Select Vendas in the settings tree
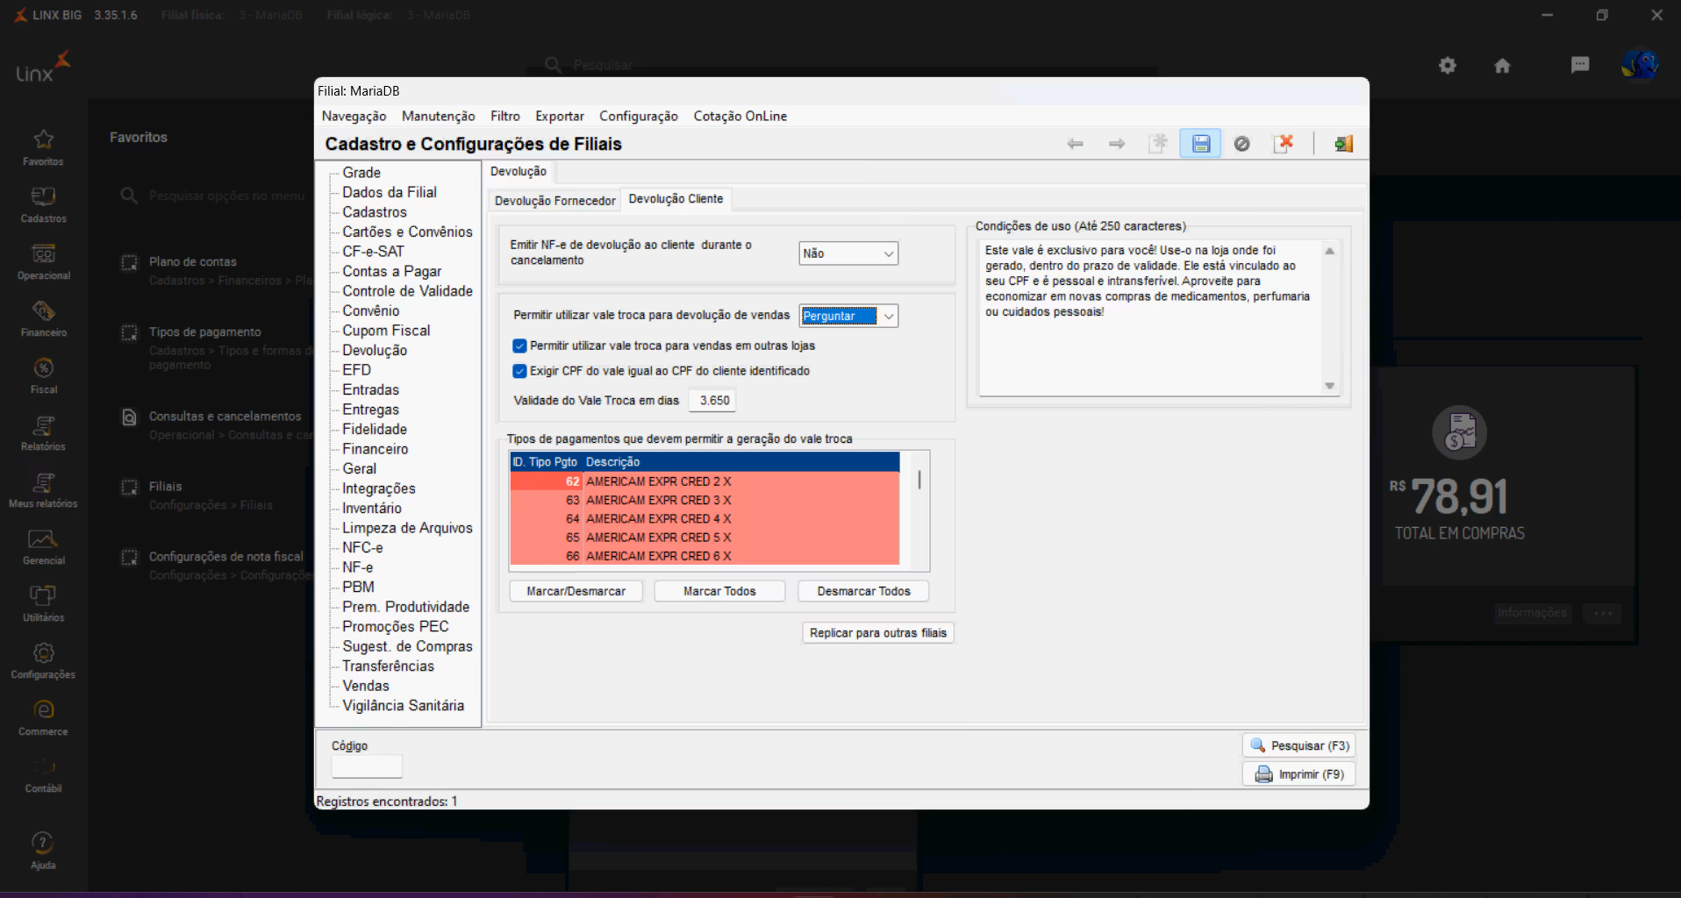 (x=365, y=686)
